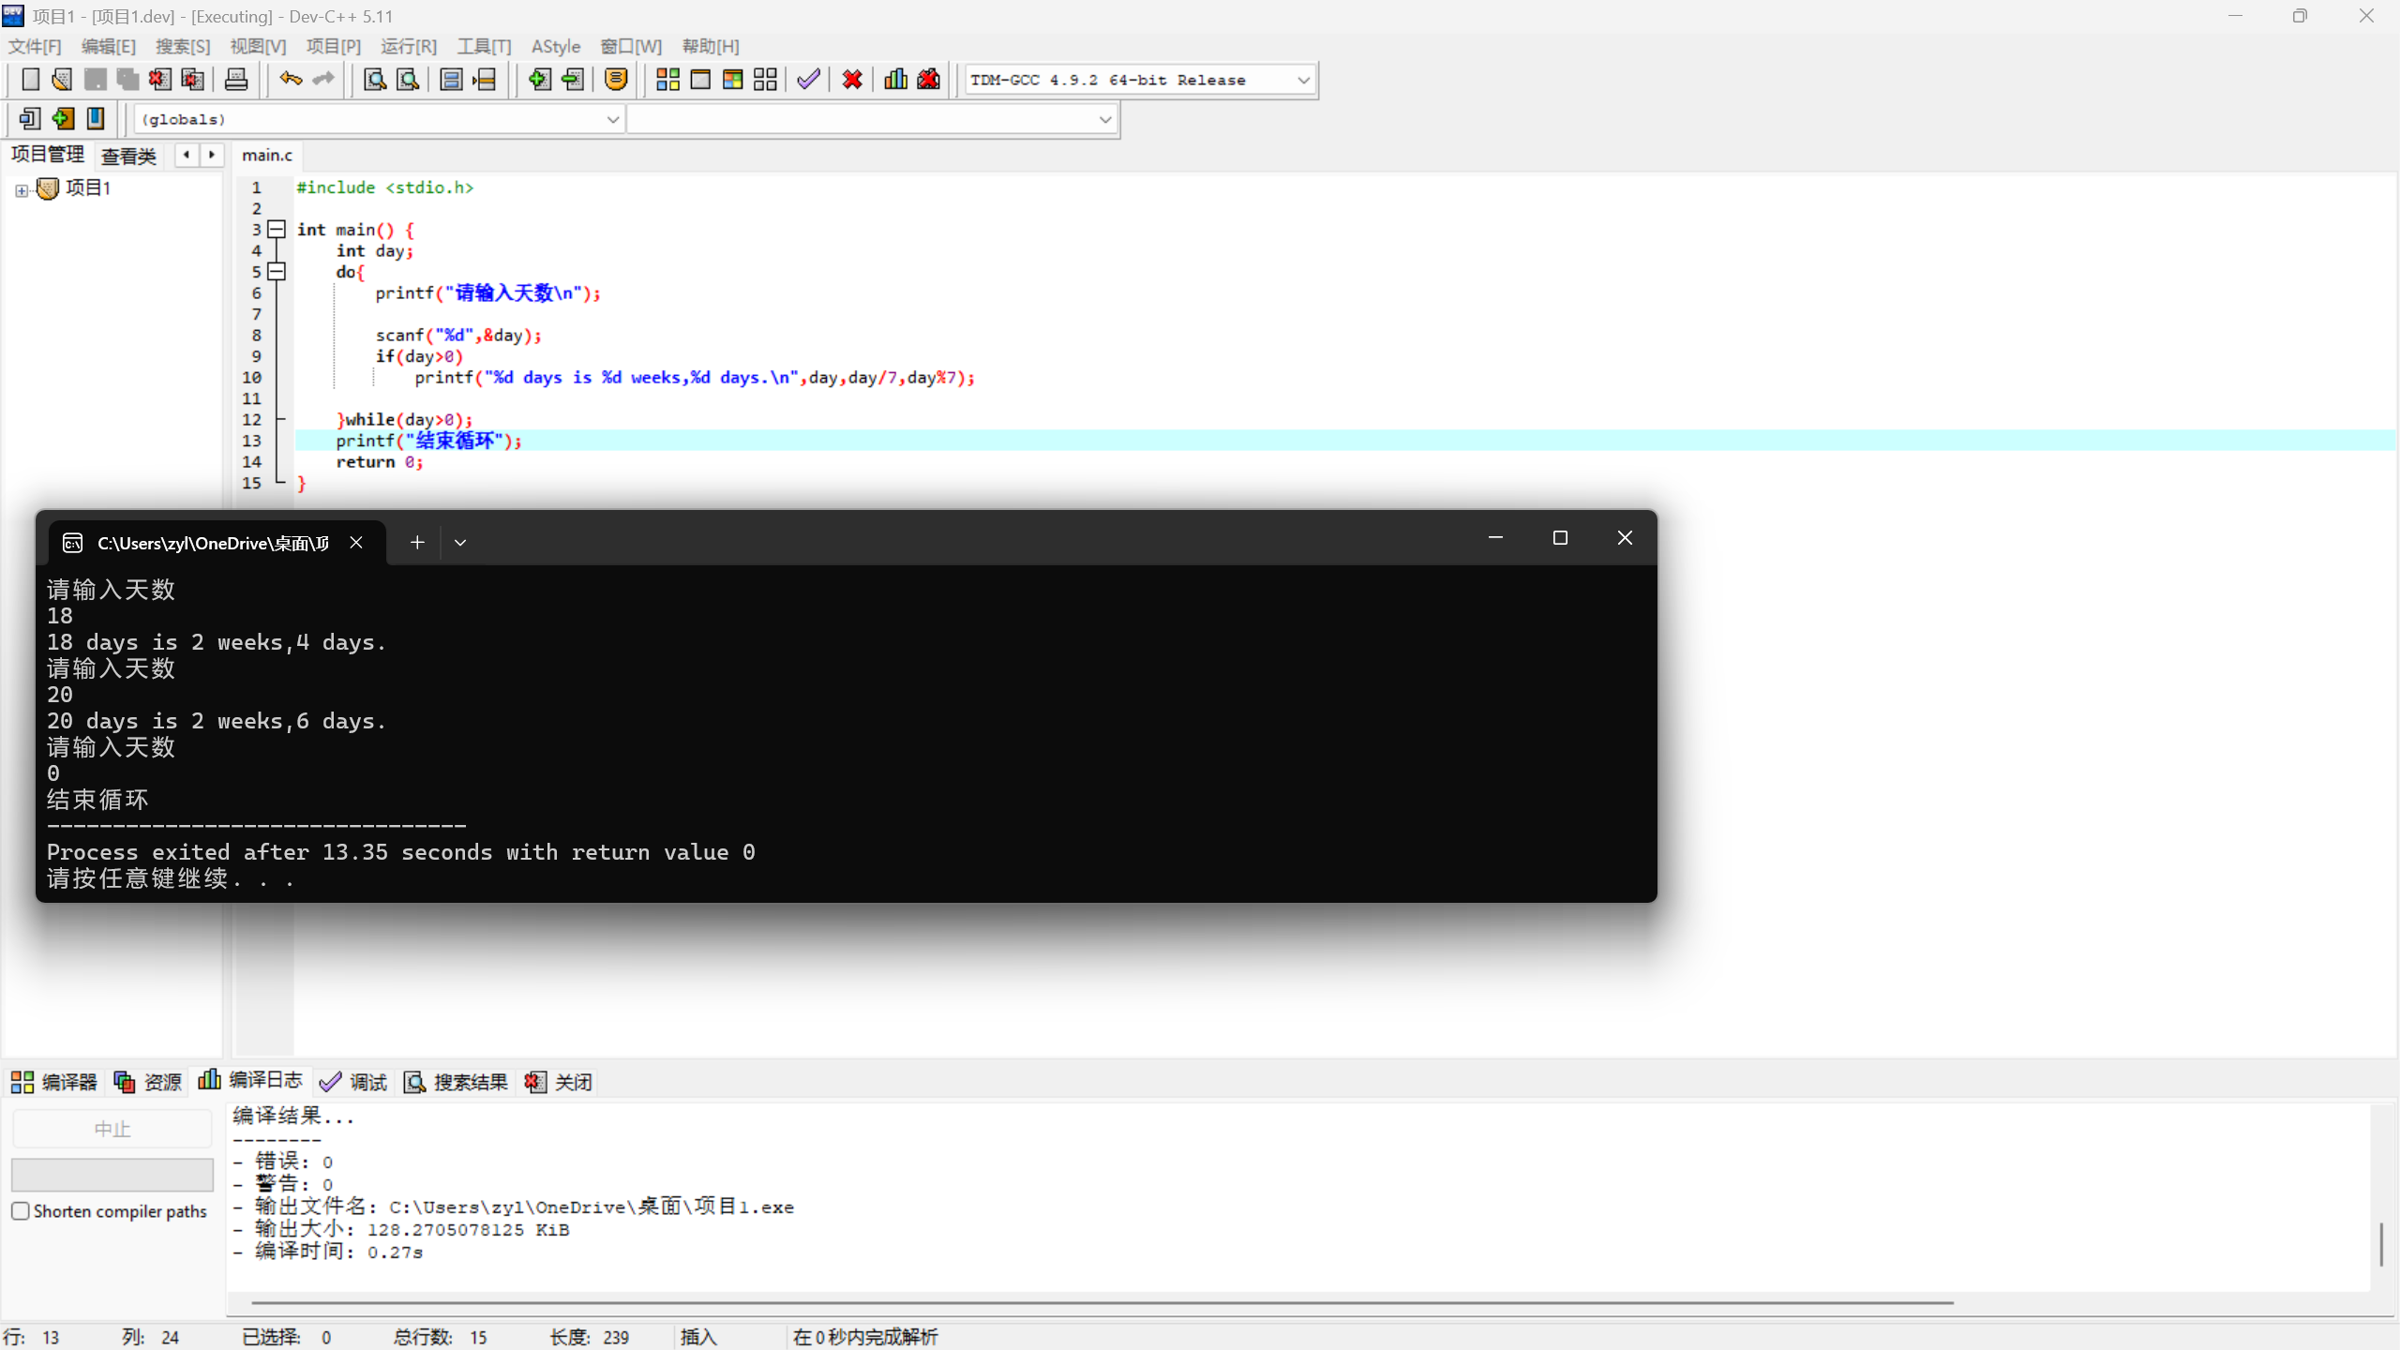This screenshot has width=2400, height=1350.
Task: Switch to the 编译日志 tab
Action: (250, 1081)
